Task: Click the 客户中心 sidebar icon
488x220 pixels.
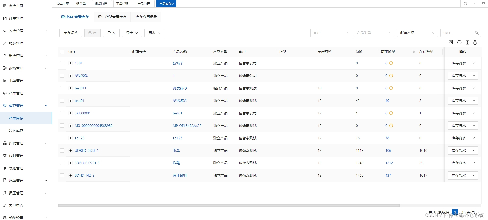Action: coord(5,205)
